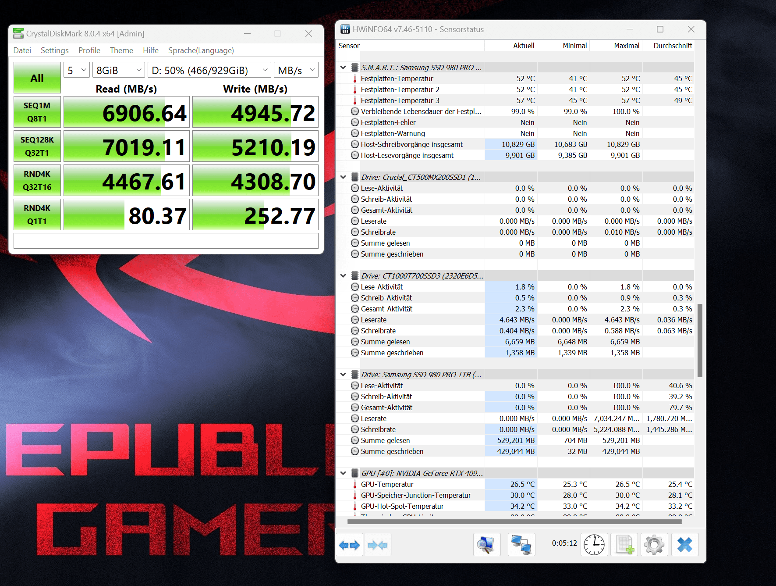The width and height of the screenshot is (776, 586).
Task: Click the RND4K Q1T1 write result bar 252.77
Action: (255, 214)
